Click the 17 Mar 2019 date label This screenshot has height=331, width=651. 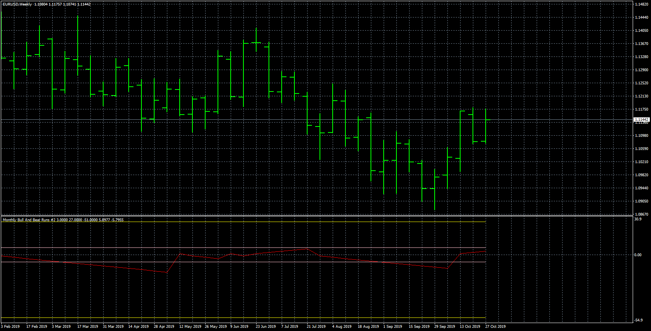click(x=88, y=327)
